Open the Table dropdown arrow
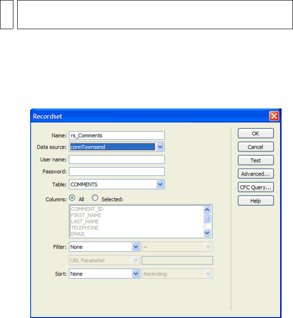Viewport: 293px width, 318px height. tap(160, 185)
